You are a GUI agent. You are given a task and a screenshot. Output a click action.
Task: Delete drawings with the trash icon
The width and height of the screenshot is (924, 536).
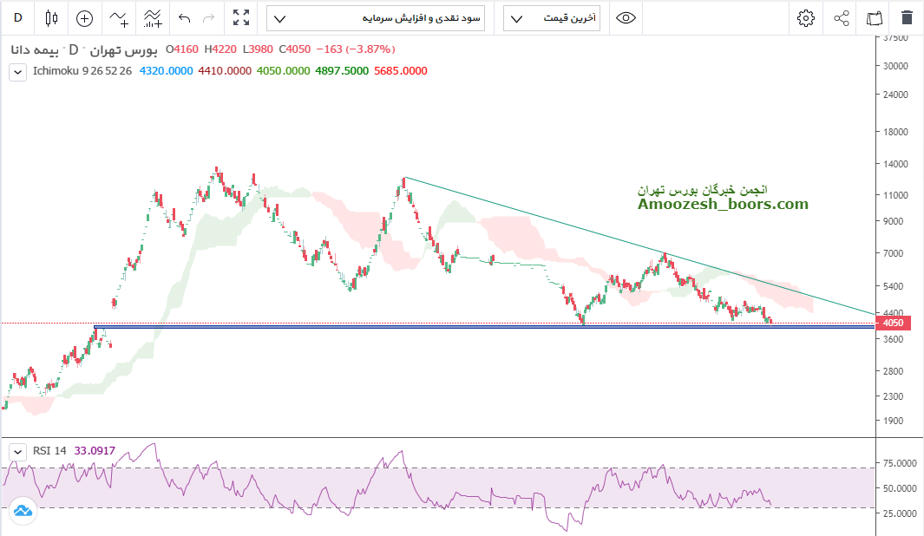[x=907, y=17]
